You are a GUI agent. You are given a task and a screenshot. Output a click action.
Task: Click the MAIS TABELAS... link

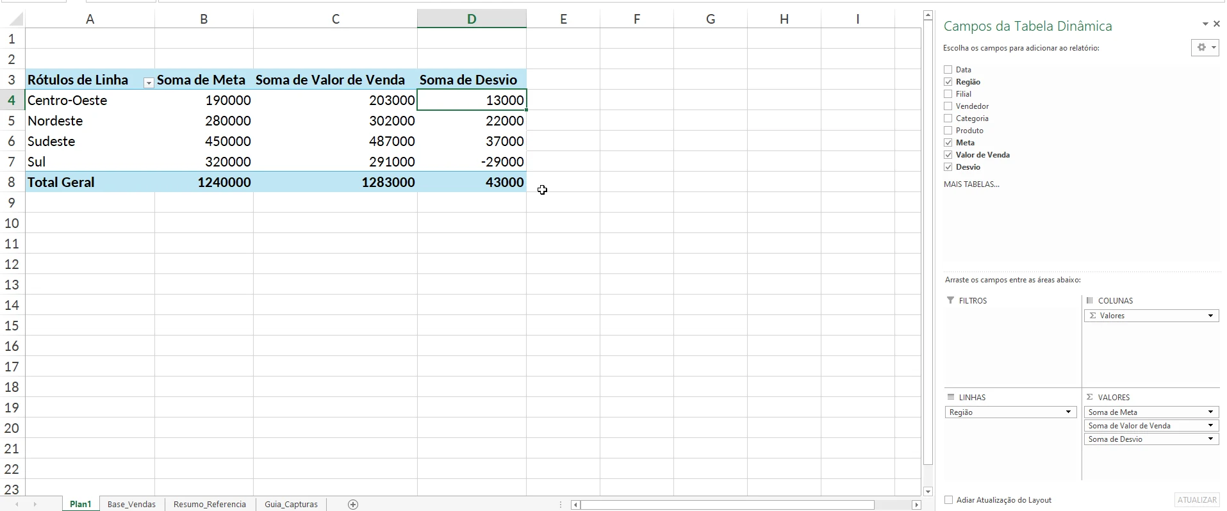coord(971,184)
